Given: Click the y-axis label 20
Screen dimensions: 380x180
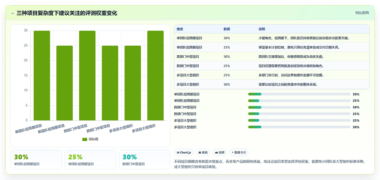Looking at the screenshot, I should click(25, 60).
